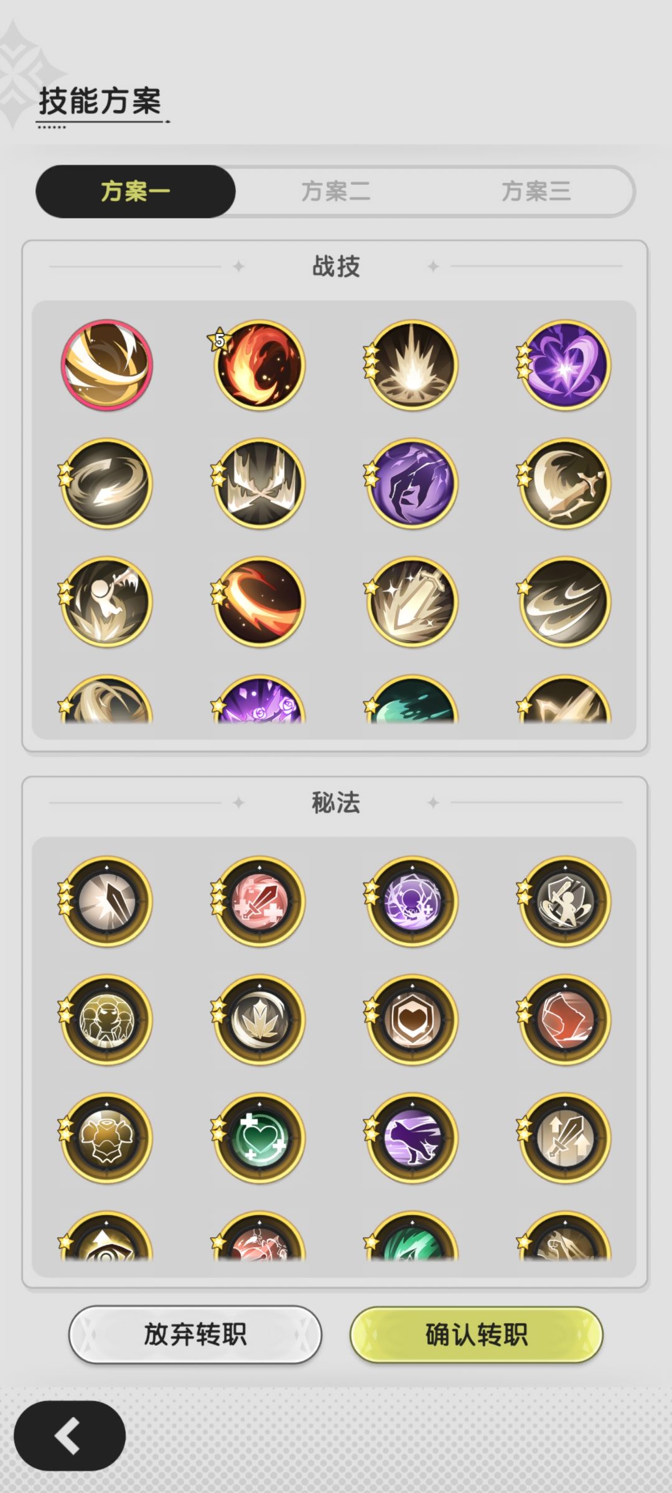This screenshot has height=1493, width=672.
Task: Switch to the 方案三 tab
Action: pyautogui.click(x=536, y=191)
